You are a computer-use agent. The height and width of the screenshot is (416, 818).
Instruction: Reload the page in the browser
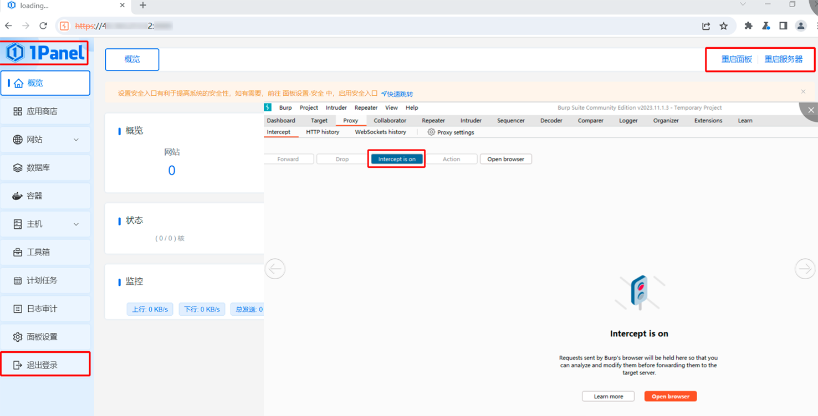pos(43,25)
